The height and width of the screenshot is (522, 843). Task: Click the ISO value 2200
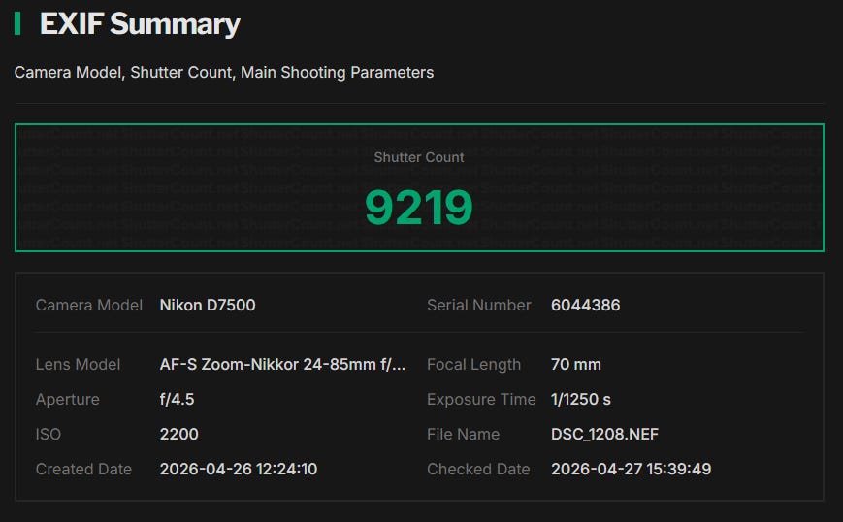[179, 435]
